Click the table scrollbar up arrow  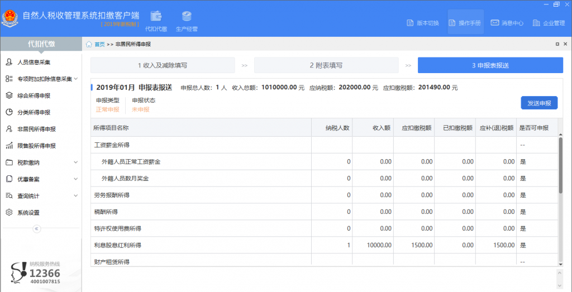tap(561, 134)
